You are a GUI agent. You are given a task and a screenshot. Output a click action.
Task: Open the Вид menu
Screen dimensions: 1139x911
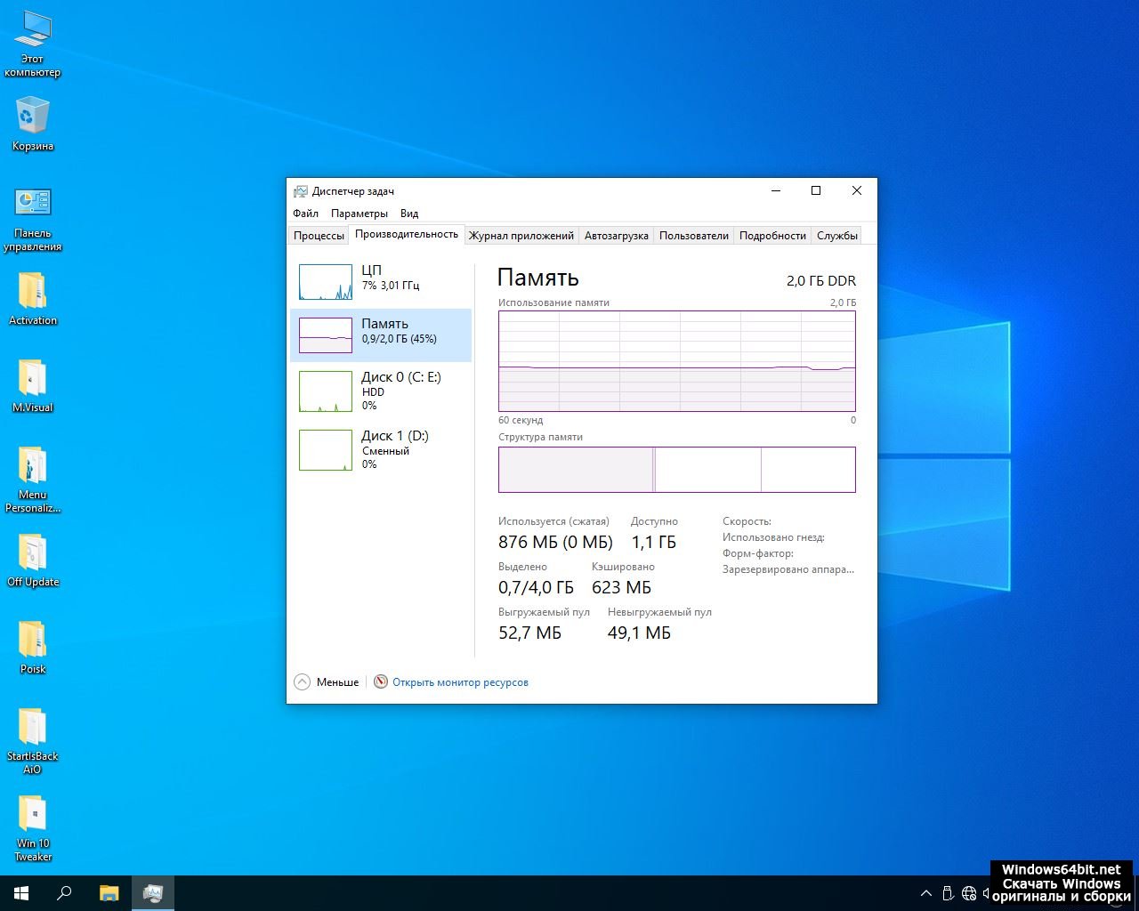[408, 214]
